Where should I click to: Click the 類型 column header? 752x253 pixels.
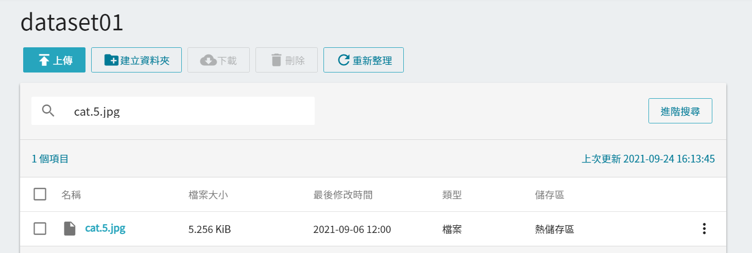(x=452, y=195)
